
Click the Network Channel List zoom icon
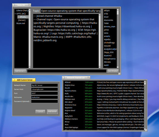pyautogui.click(x=89, y=78)
